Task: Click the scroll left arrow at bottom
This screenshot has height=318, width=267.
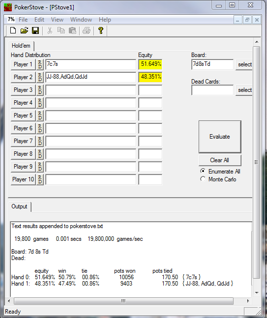Action: pyautogui.click(x=9, y=301)
